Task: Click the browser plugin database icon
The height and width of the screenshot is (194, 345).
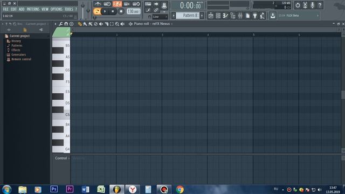Action: pos(41,30)
